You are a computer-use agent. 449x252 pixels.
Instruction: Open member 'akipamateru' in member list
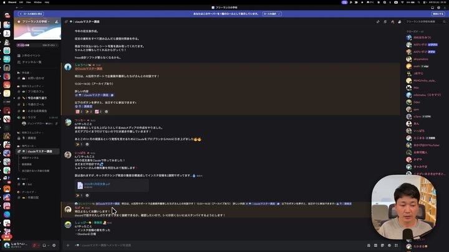coord(421,59)
